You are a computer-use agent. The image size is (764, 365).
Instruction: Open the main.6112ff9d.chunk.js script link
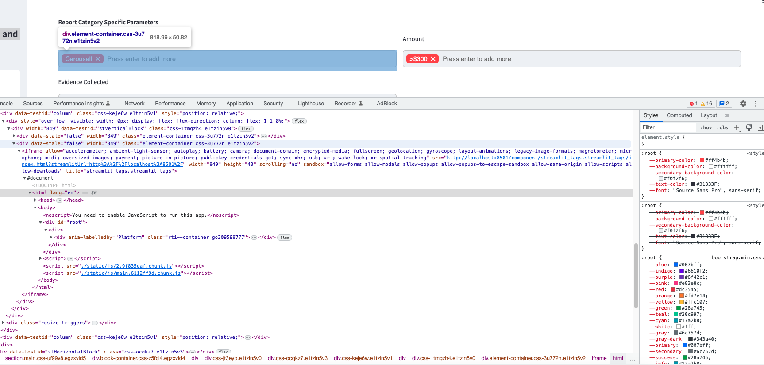(x=131, y=273)
